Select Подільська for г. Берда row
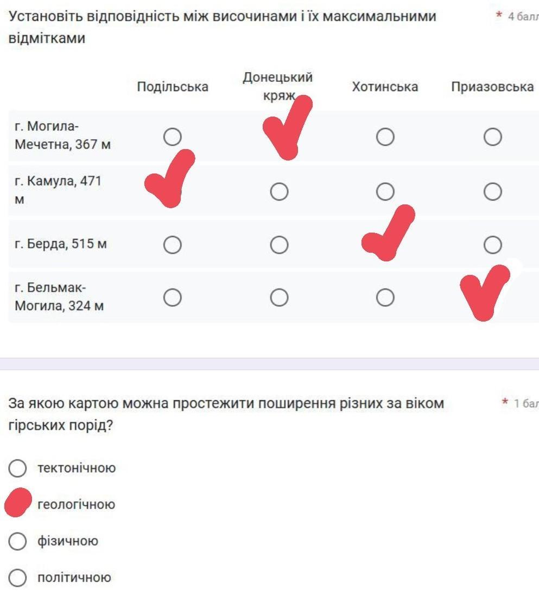The height and width of the screenshot is (603, 539). 172,245
